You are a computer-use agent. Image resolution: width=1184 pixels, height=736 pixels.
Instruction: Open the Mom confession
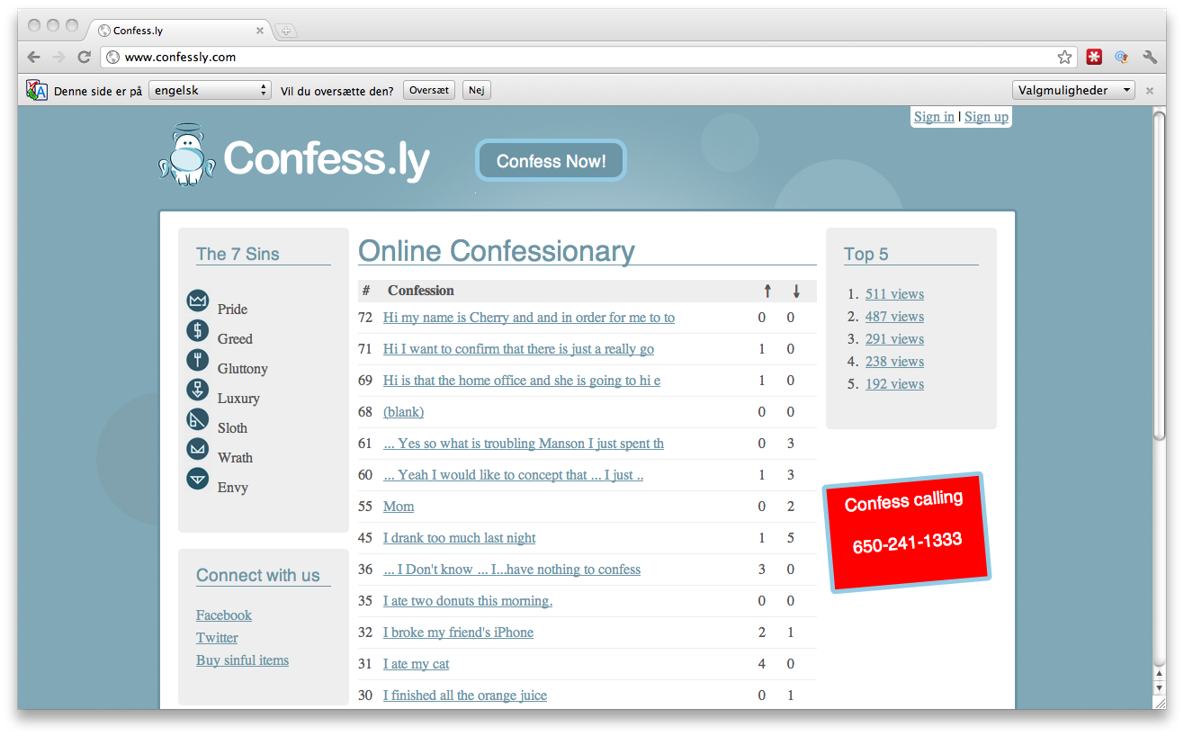point(399,507)
